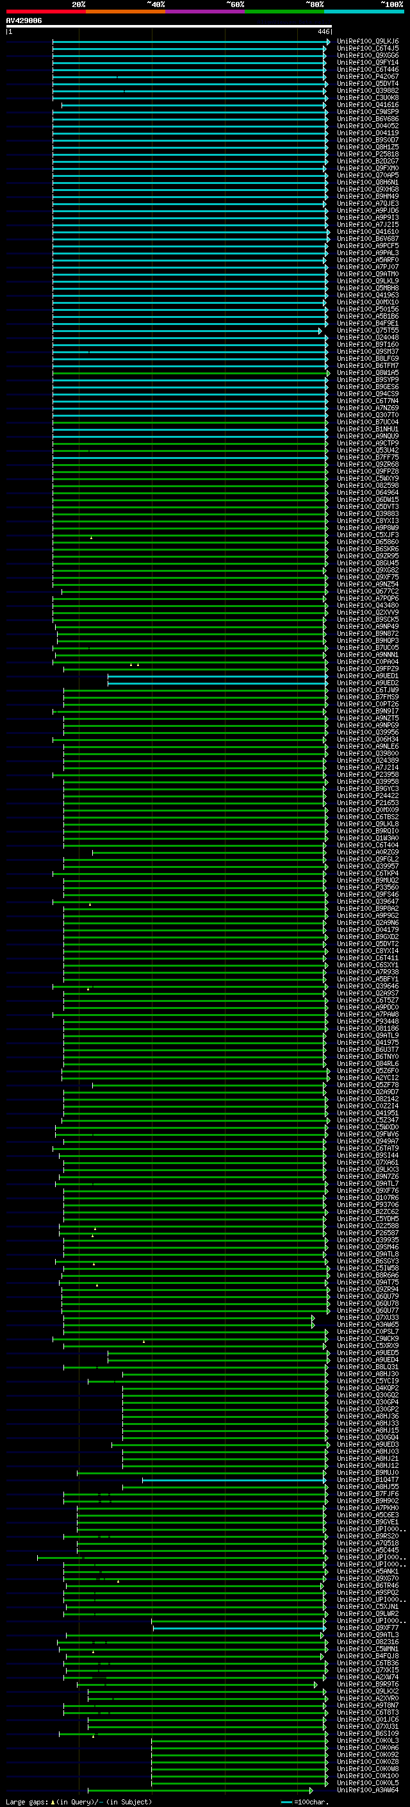This screenshot has width=410, height=1807.
Task: Select the UniRef100_P33560 label
Action: click(x=368, y=887)
